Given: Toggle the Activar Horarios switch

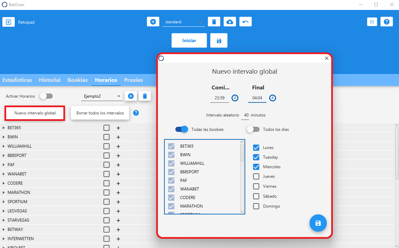Looking at the screenshot, I should coord(46,96).
